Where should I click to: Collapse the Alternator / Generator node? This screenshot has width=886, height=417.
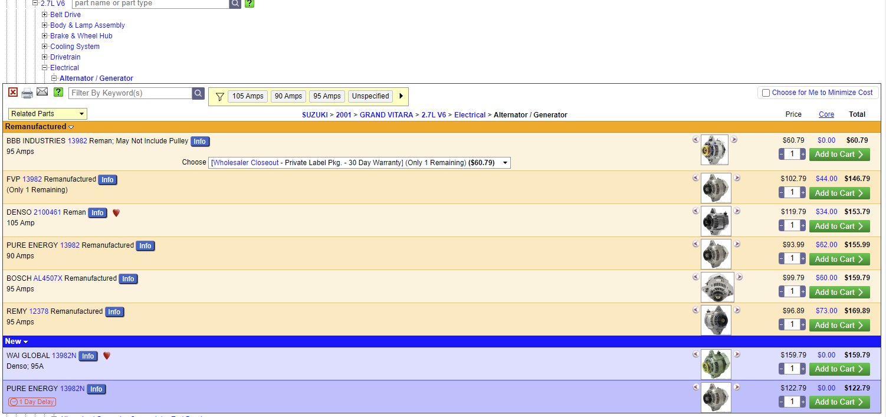pyautogui.click(x=54, y=78)
